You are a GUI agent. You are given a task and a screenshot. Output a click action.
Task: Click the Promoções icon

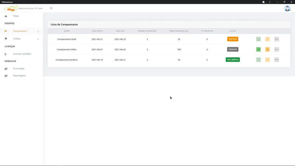[6, 69]
